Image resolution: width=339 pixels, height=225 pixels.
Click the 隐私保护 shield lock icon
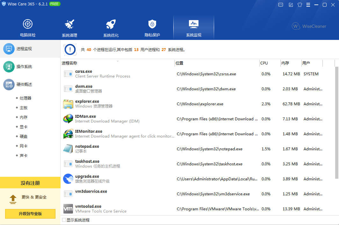[152, 24]
